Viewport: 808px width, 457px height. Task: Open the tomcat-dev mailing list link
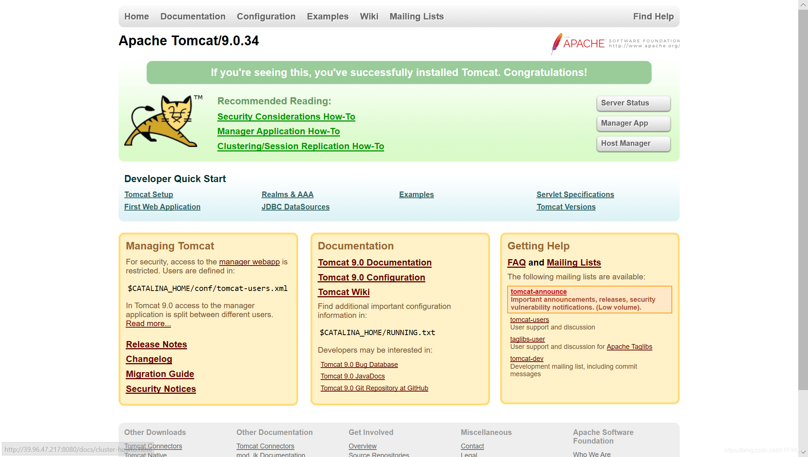point(527,359)
